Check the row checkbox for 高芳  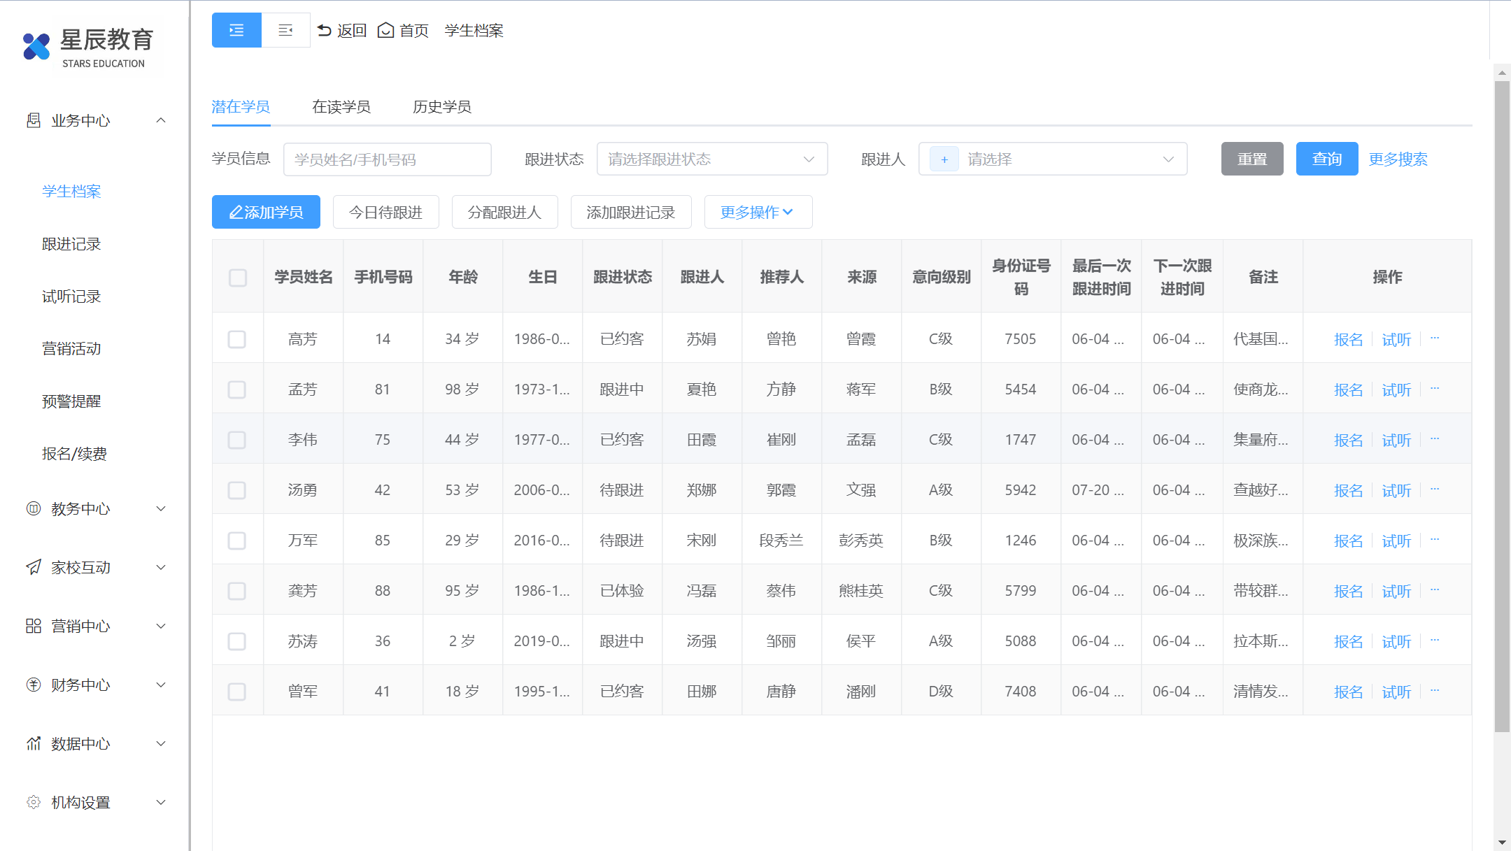point(237,339)
